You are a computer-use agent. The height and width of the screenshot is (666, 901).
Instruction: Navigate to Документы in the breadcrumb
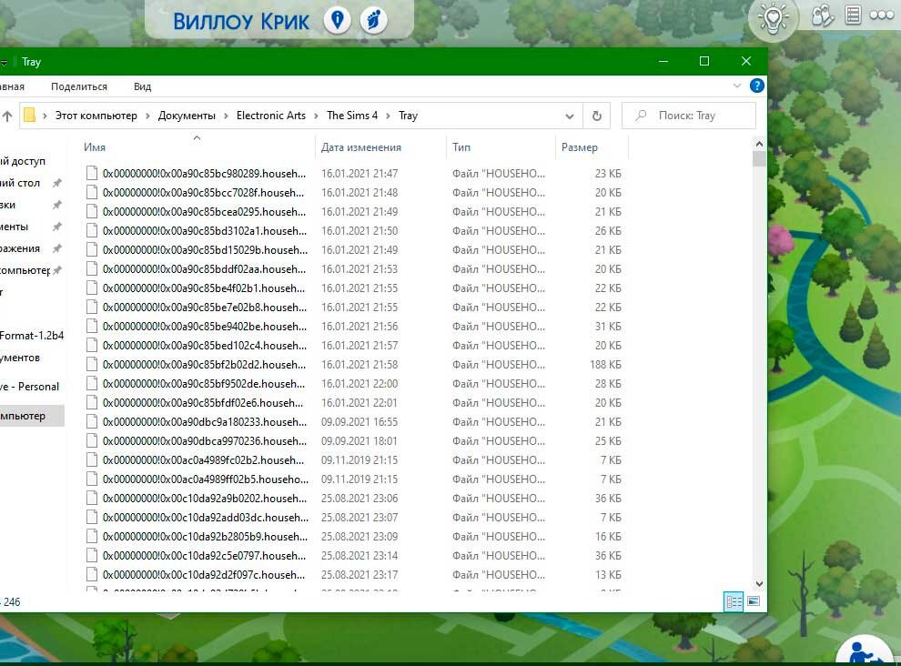[187, 116]
